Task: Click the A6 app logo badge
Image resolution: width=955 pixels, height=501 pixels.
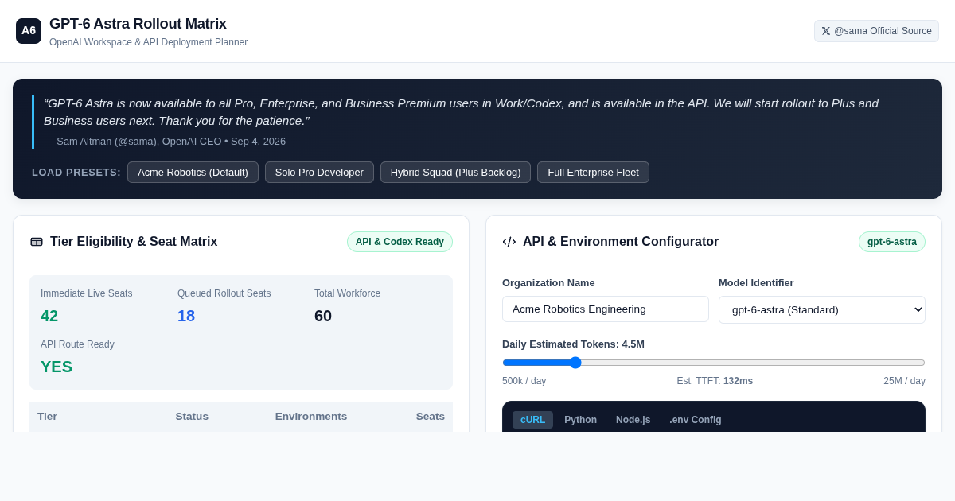Action: point(29,31)
